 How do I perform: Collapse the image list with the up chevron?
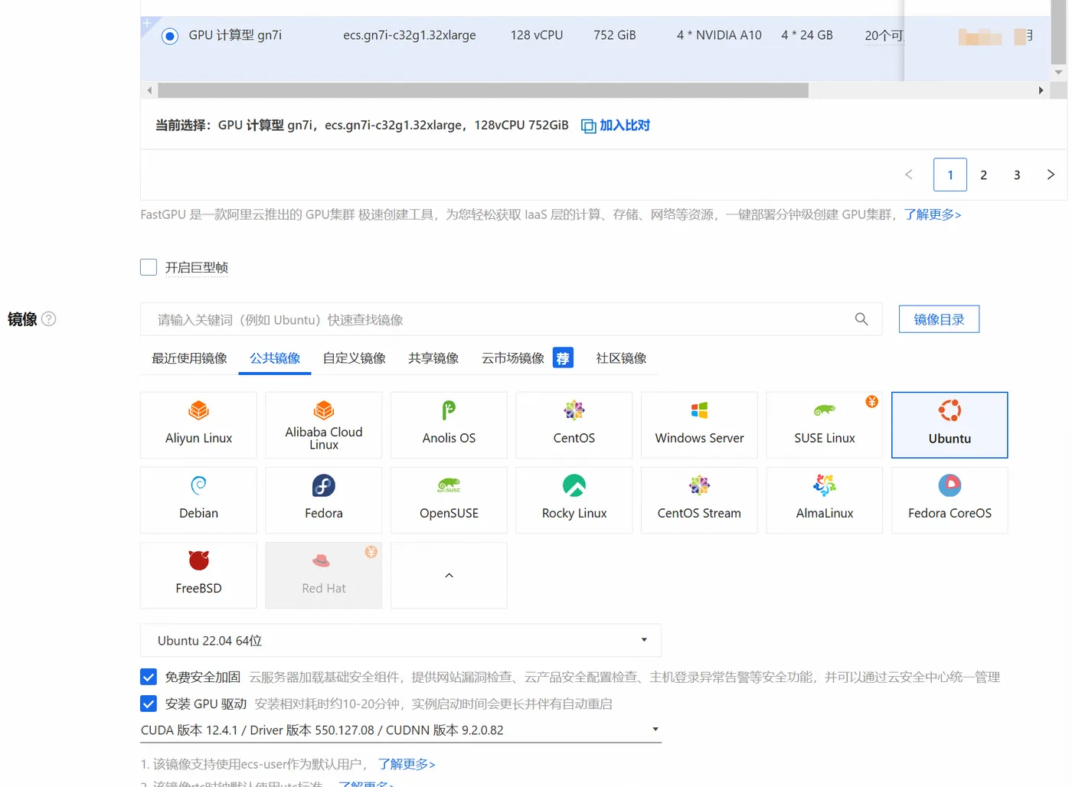click(x=449, y=575)
